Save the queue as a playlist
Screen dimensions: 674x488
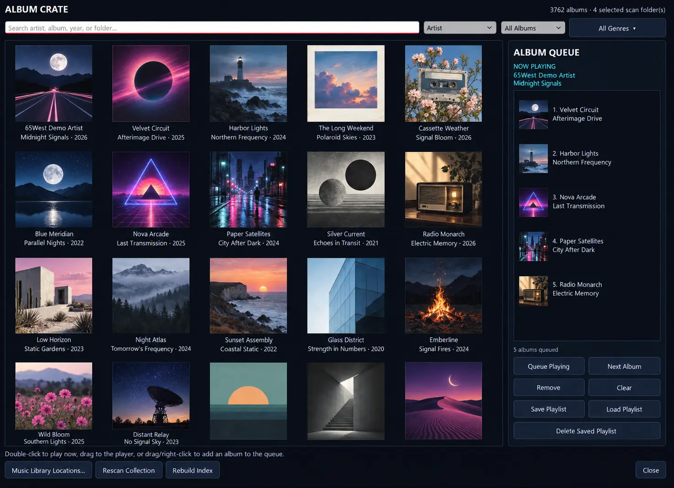click(549, 409)
